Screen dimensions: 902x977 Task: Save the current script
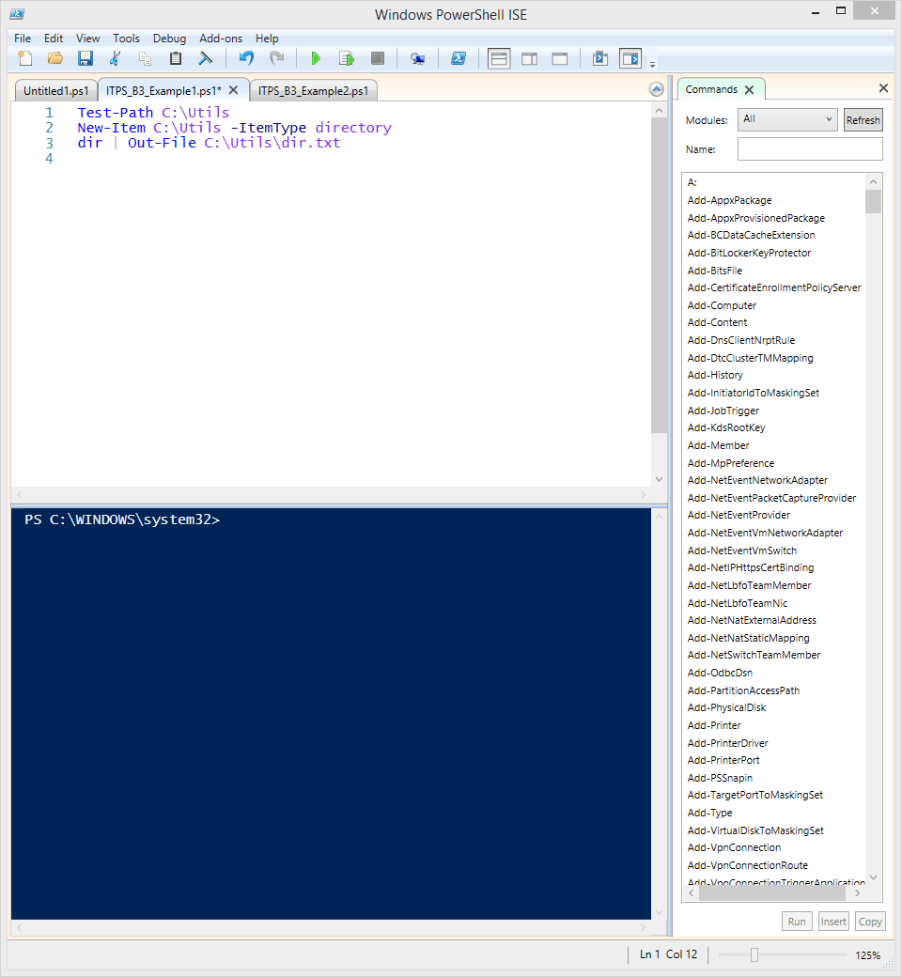(85, 58)
